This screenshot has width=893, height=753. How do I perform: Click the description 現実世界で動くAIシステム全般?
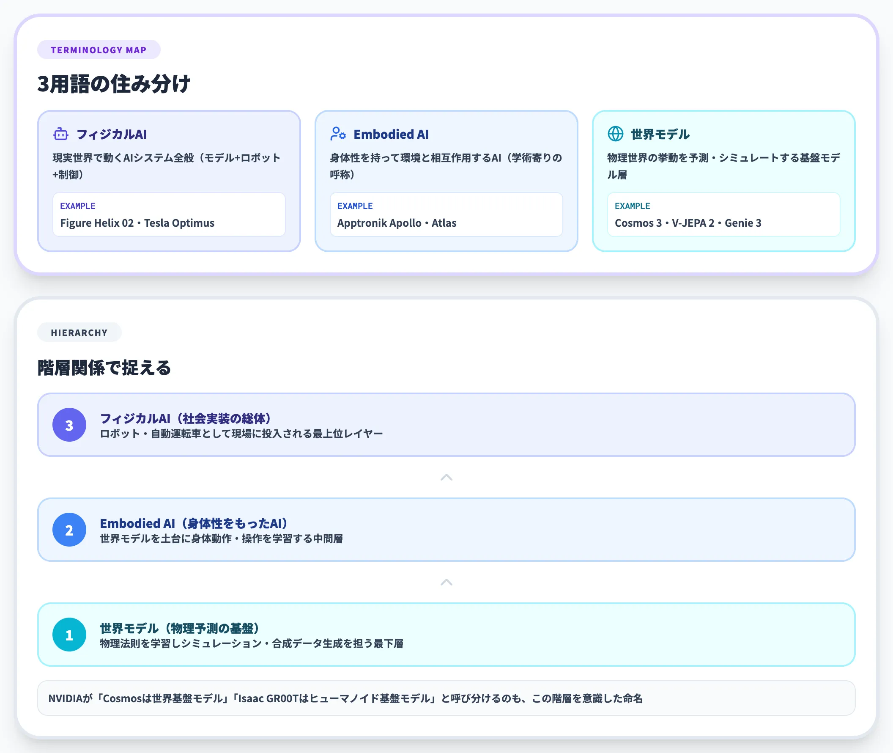[167, 166]
